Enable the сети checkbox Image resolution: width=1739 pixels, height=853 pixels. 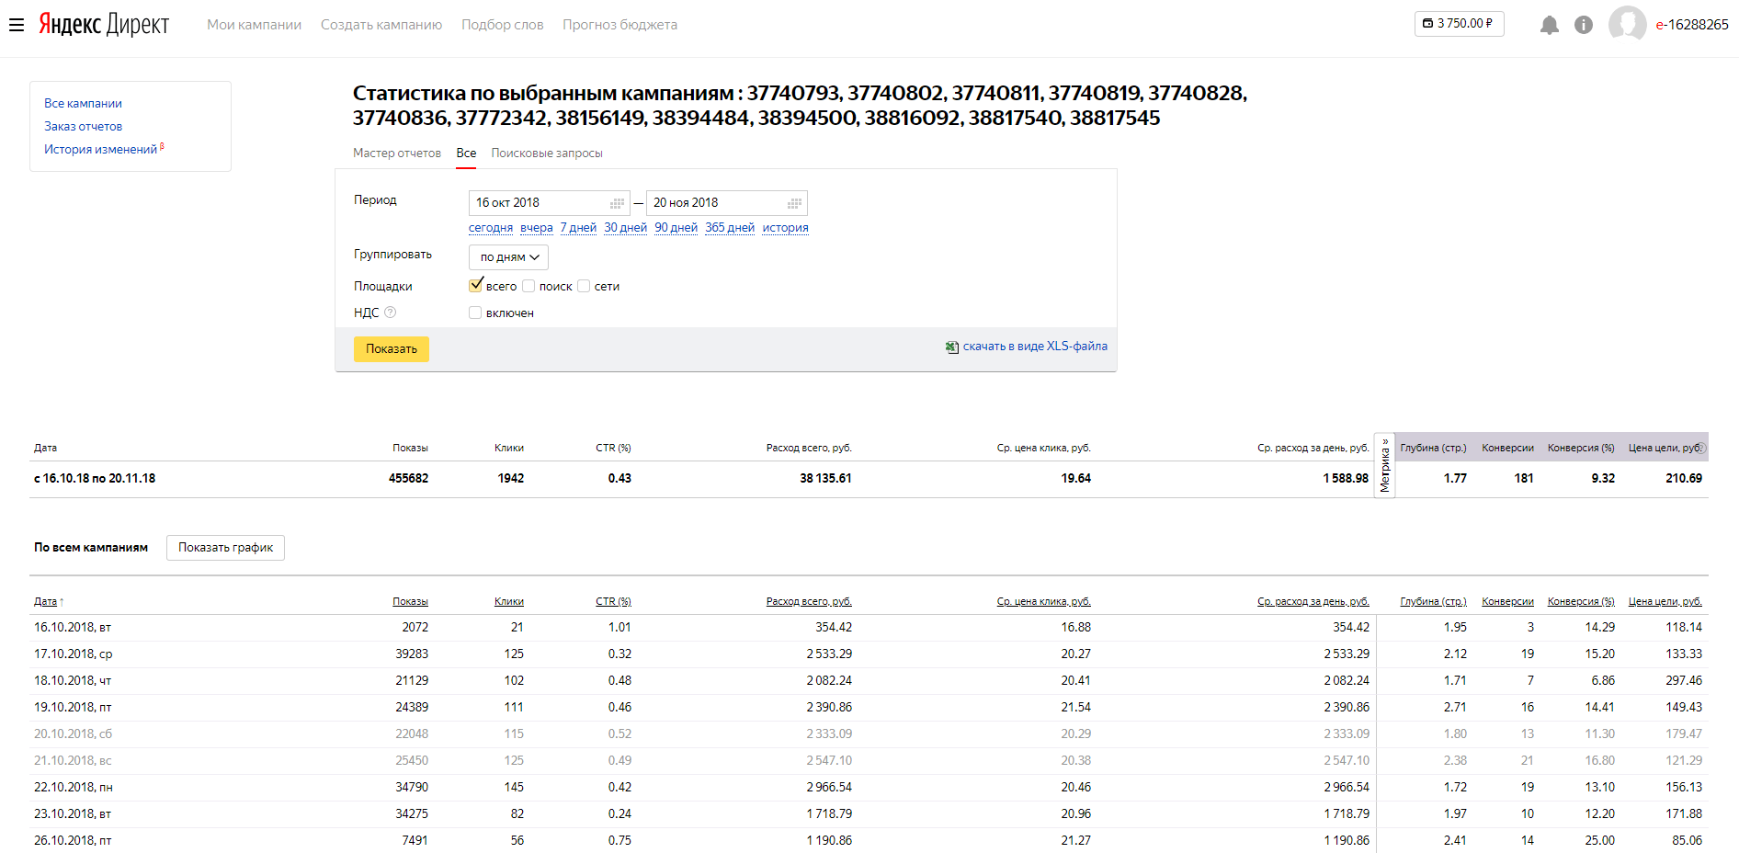[x=584, y=286]
